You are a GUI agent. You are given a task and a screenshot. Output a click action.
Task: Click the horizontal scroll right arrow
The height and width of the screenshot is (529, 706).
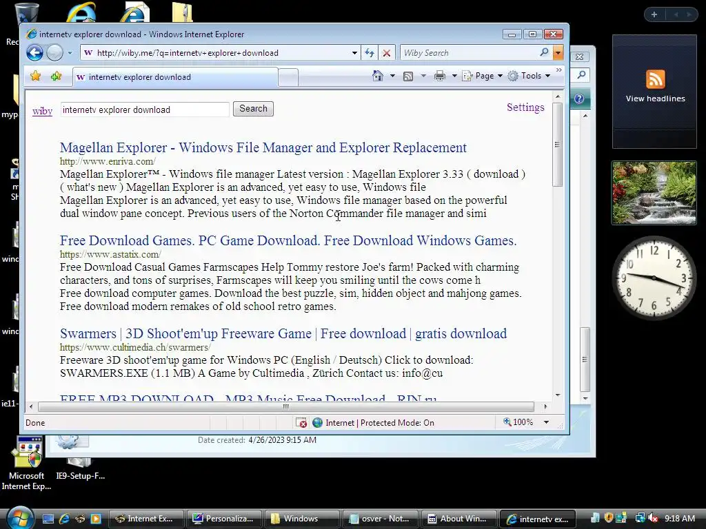[545, 406]
